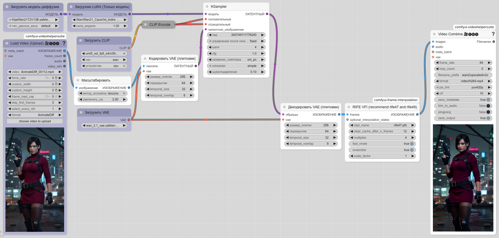Collapse the Загрузить CLIP node dot
499x238 pixels.
click(80, 40)
